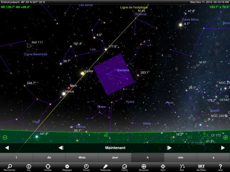Select the Jour time unit
This screenshot has height=172, width=230.
point(115,158)
